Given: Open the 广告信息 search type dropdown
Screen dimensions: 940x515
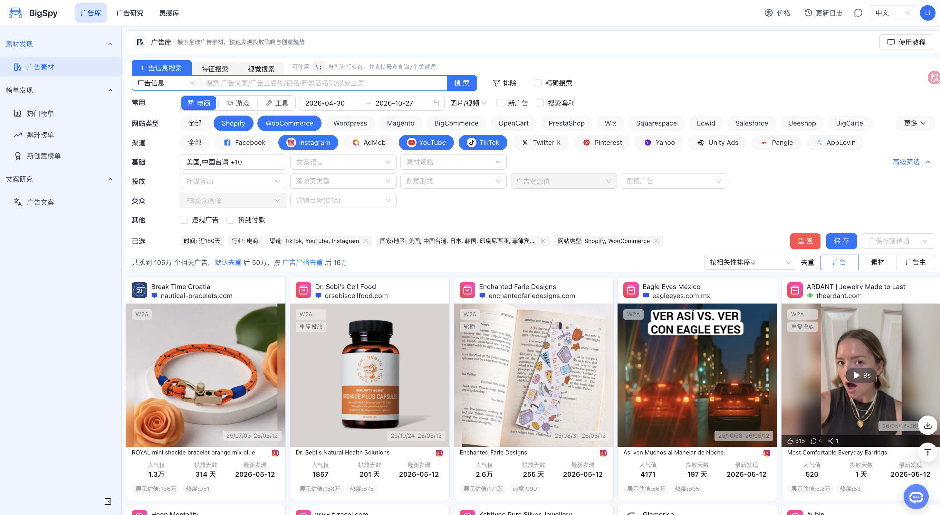Looking at the screenshot, I should pyautogui.click(x=166, y=83).
